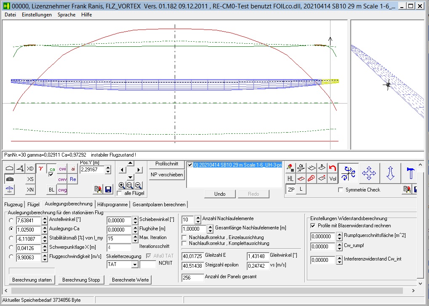
Task: Click the NP verschieben button
Action: (166, 174)
